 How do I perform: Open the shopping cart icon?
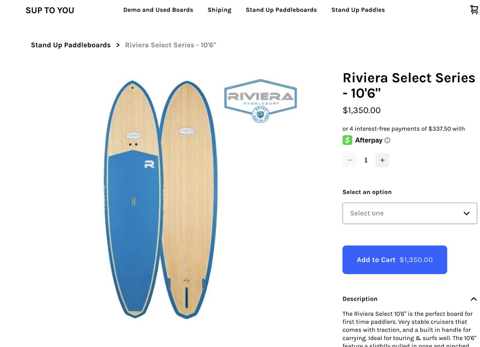point(474,10)
